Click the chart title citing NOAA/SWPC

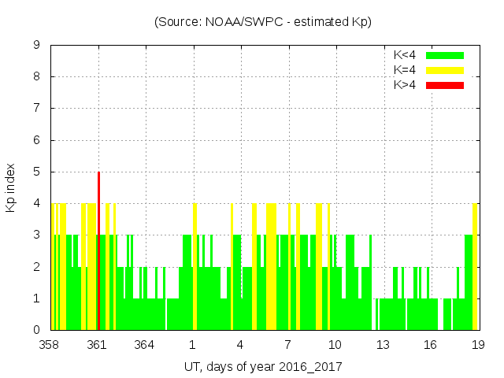pos(263,22)
